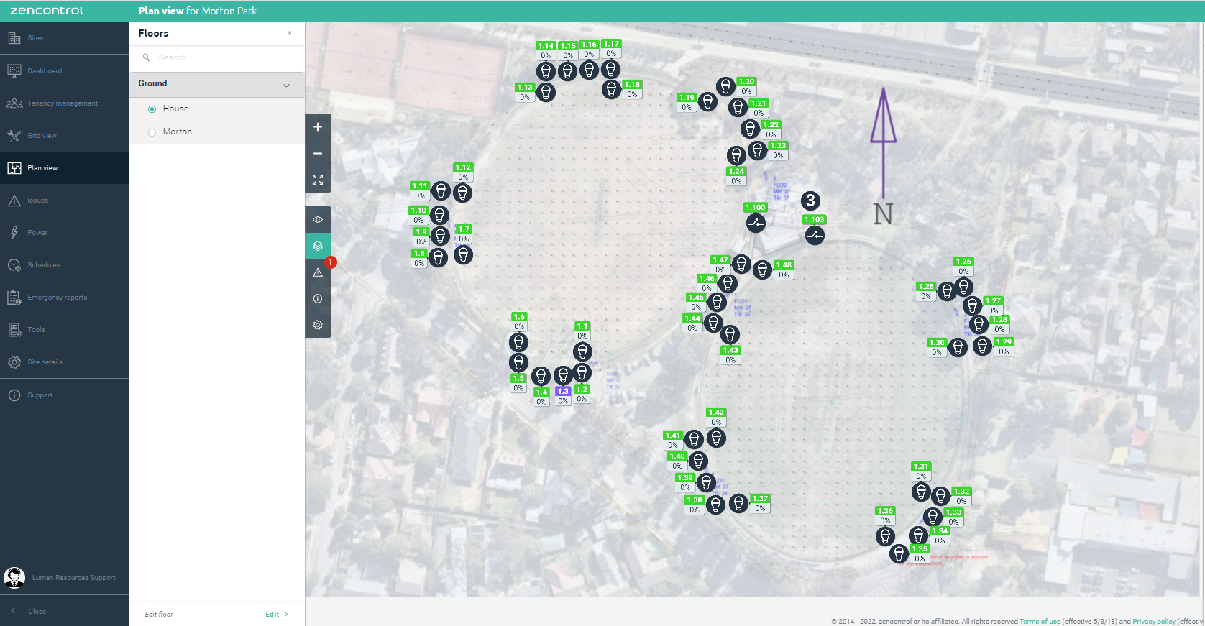The width and height of the screenshot is (1205, 626).
Task: Select the light fixture labeled 1.13
Action: [x=546, y=93]
